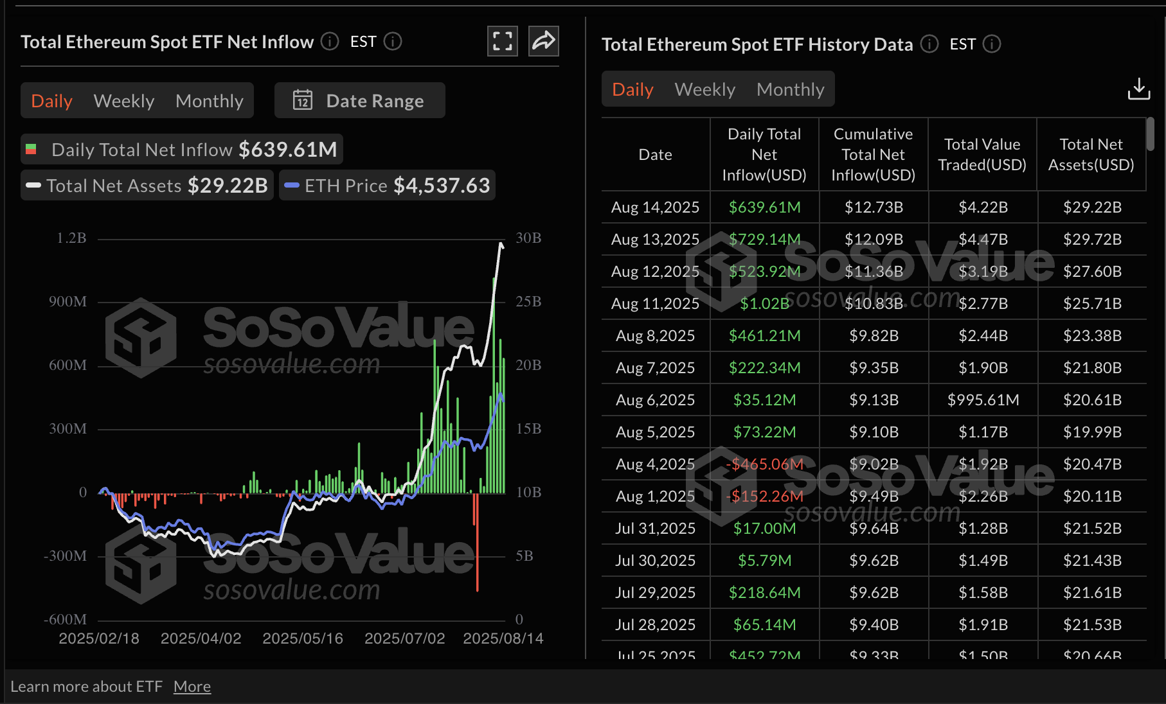
Task: Select the Jul 28,2025 date cell
Action: 656,625
